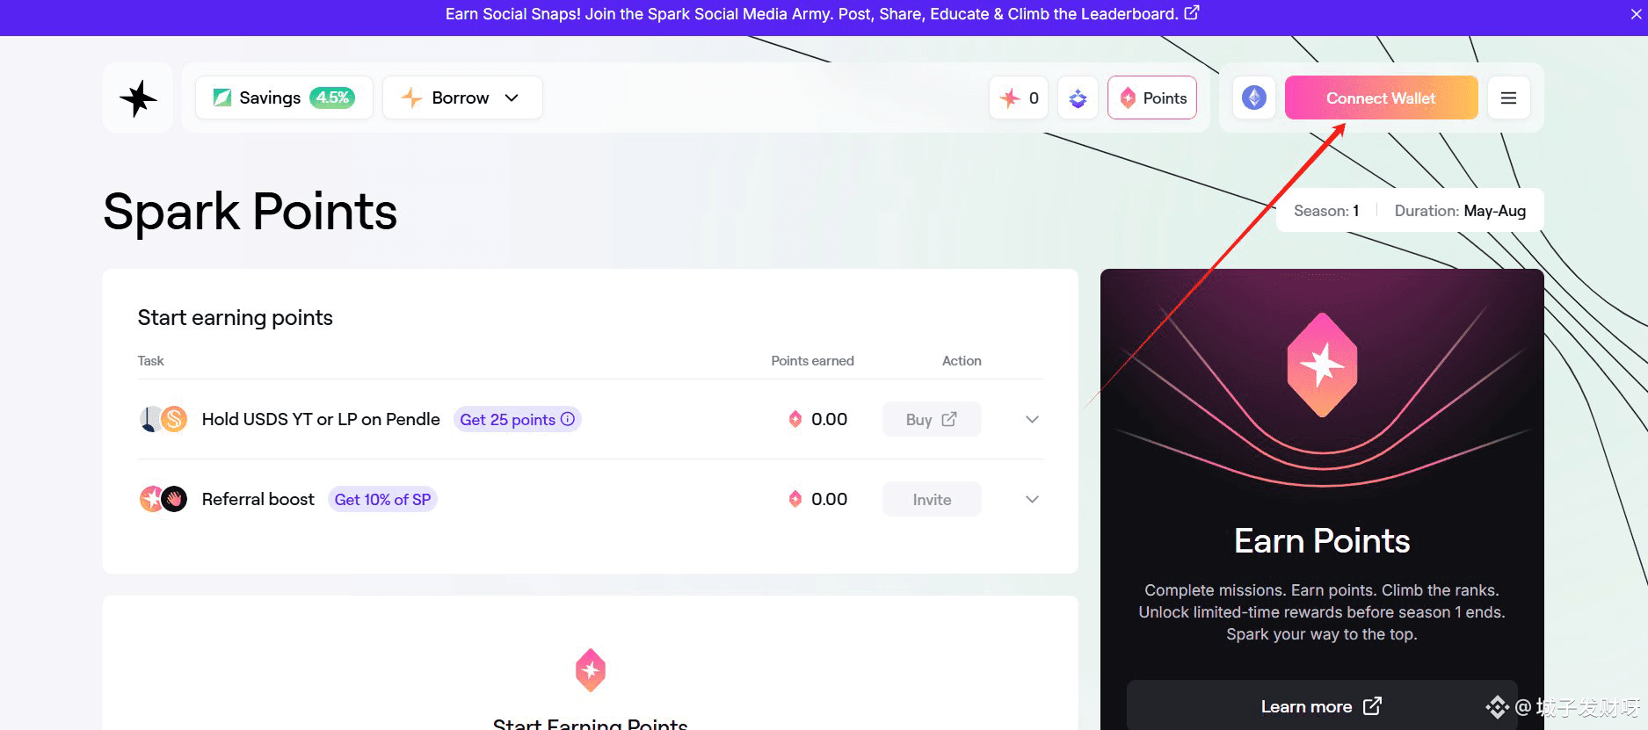Click the star counter showing 0
Screen dimensions: 1648x730
[x=1019, y=98]
